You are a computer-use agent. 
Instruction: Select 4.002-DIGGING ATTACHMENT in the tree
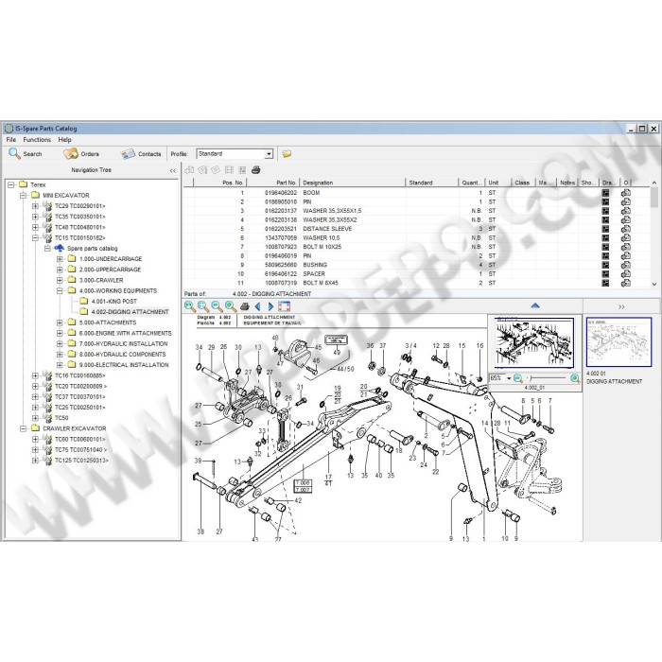(x=131, y=312)
